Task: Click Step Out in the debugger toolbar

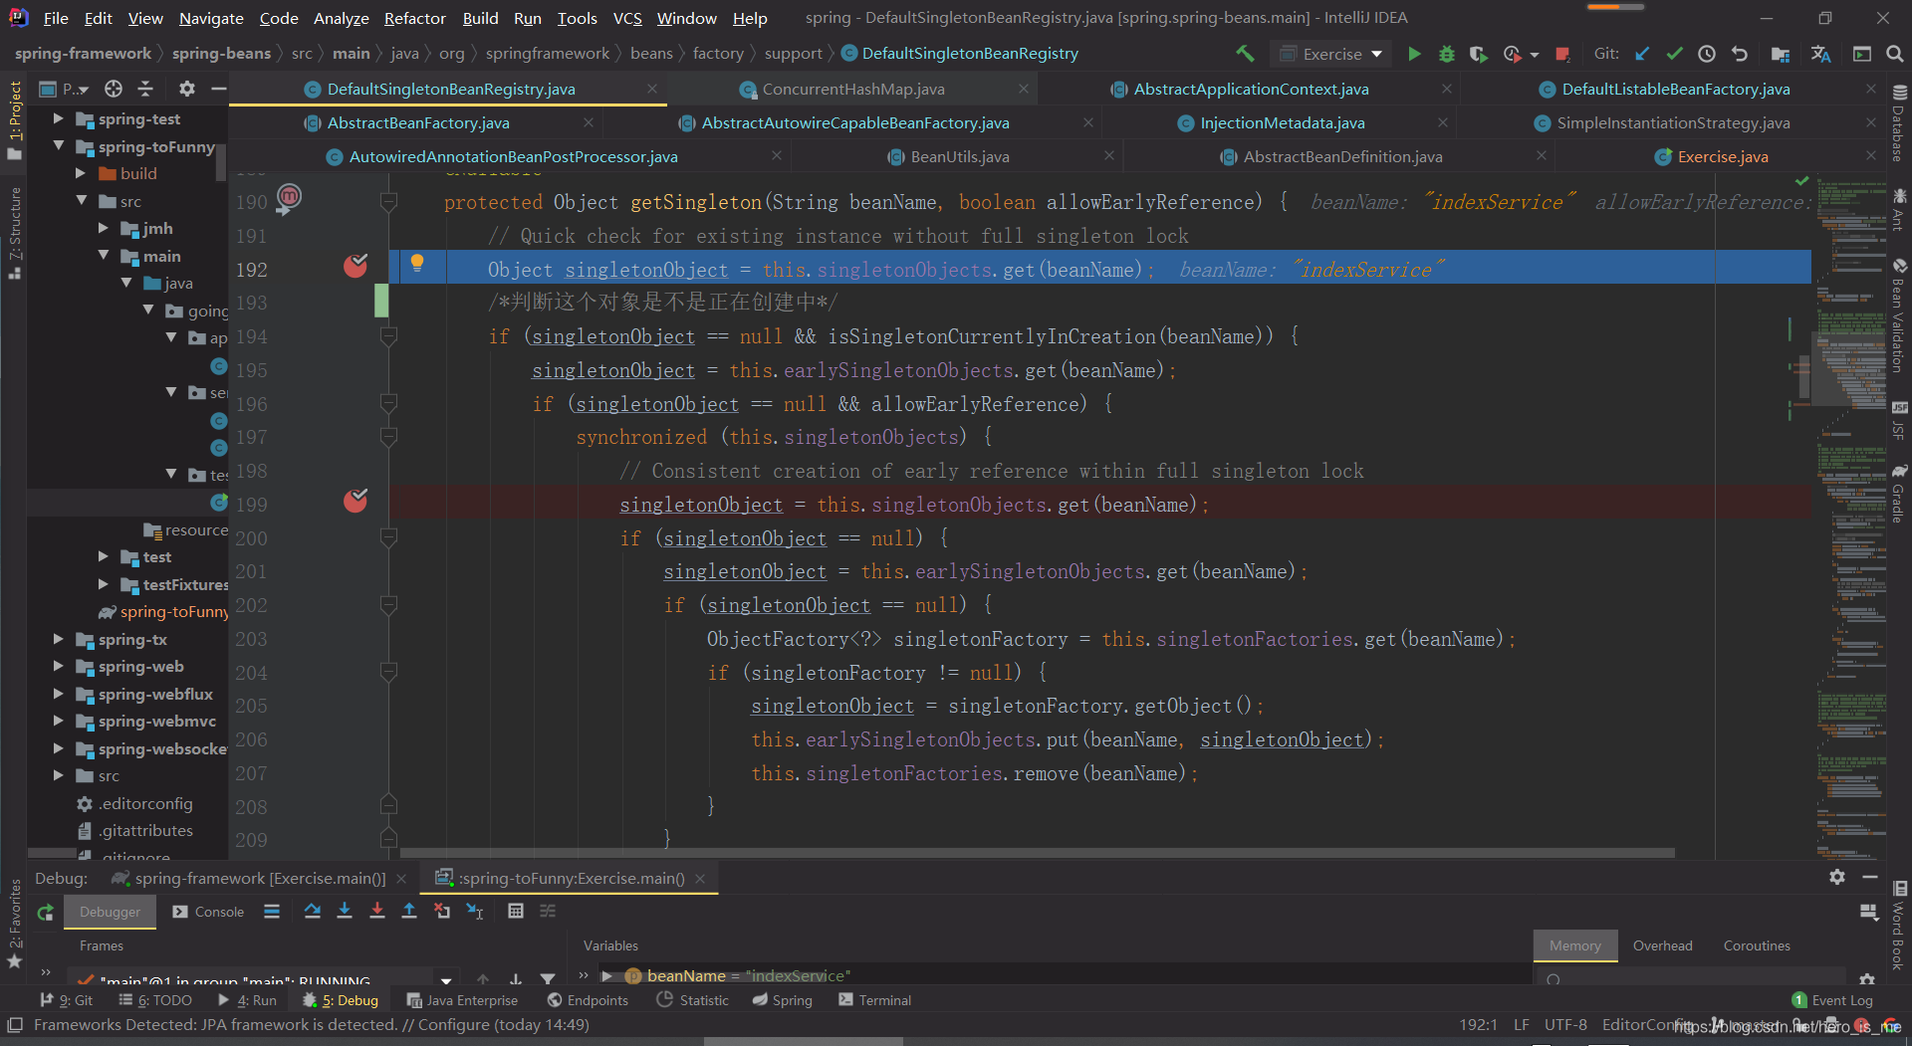Action: click(409, 911)
